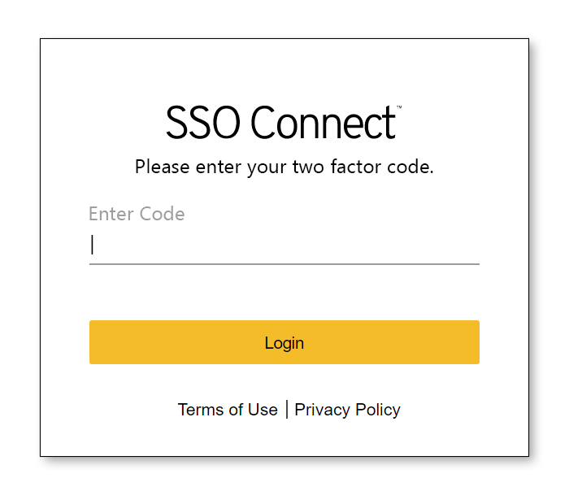Click the 'Login' text label on the button
This screenshot has width=569, height=504.
tap(284, 343)
